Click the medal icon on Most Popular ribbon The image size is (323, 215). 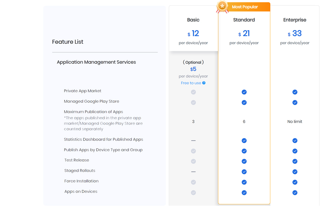(222, 5)
